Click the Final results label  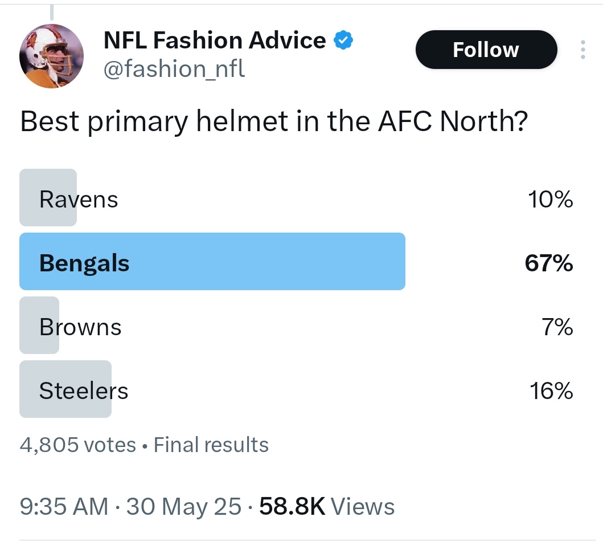[211, 445]
